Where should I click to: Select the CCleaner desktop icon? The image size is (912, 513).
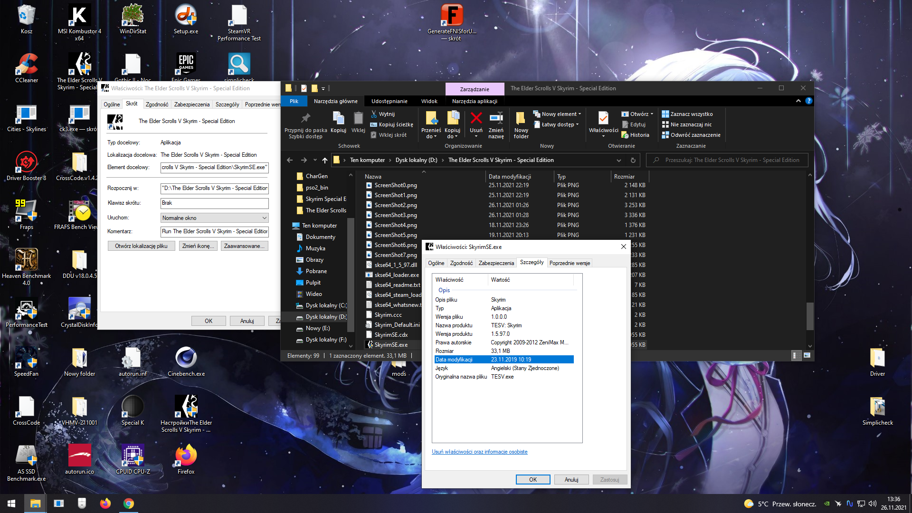[27, 68]
